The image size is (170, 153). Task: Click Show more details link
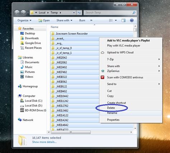(x=44, y=142)
